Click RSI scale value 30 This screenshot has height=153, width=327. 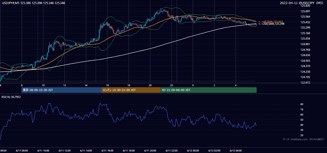(302, 130)
